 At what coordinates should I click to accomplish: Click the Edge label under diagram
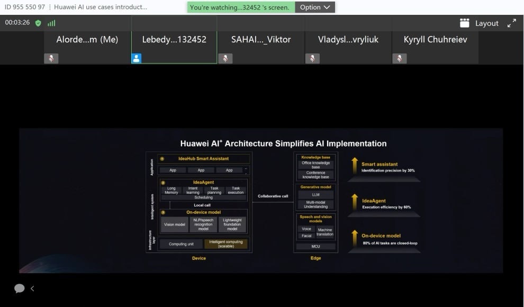click(x=316, y=258)
